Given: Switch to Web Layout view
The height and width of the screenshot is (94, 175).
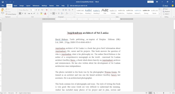Looking at the screenshot, I should [x=154, y=93].
